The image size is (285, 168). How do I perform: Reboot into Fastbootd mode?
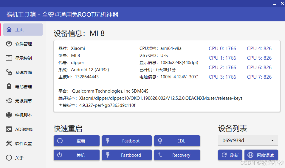coord(127,155)
